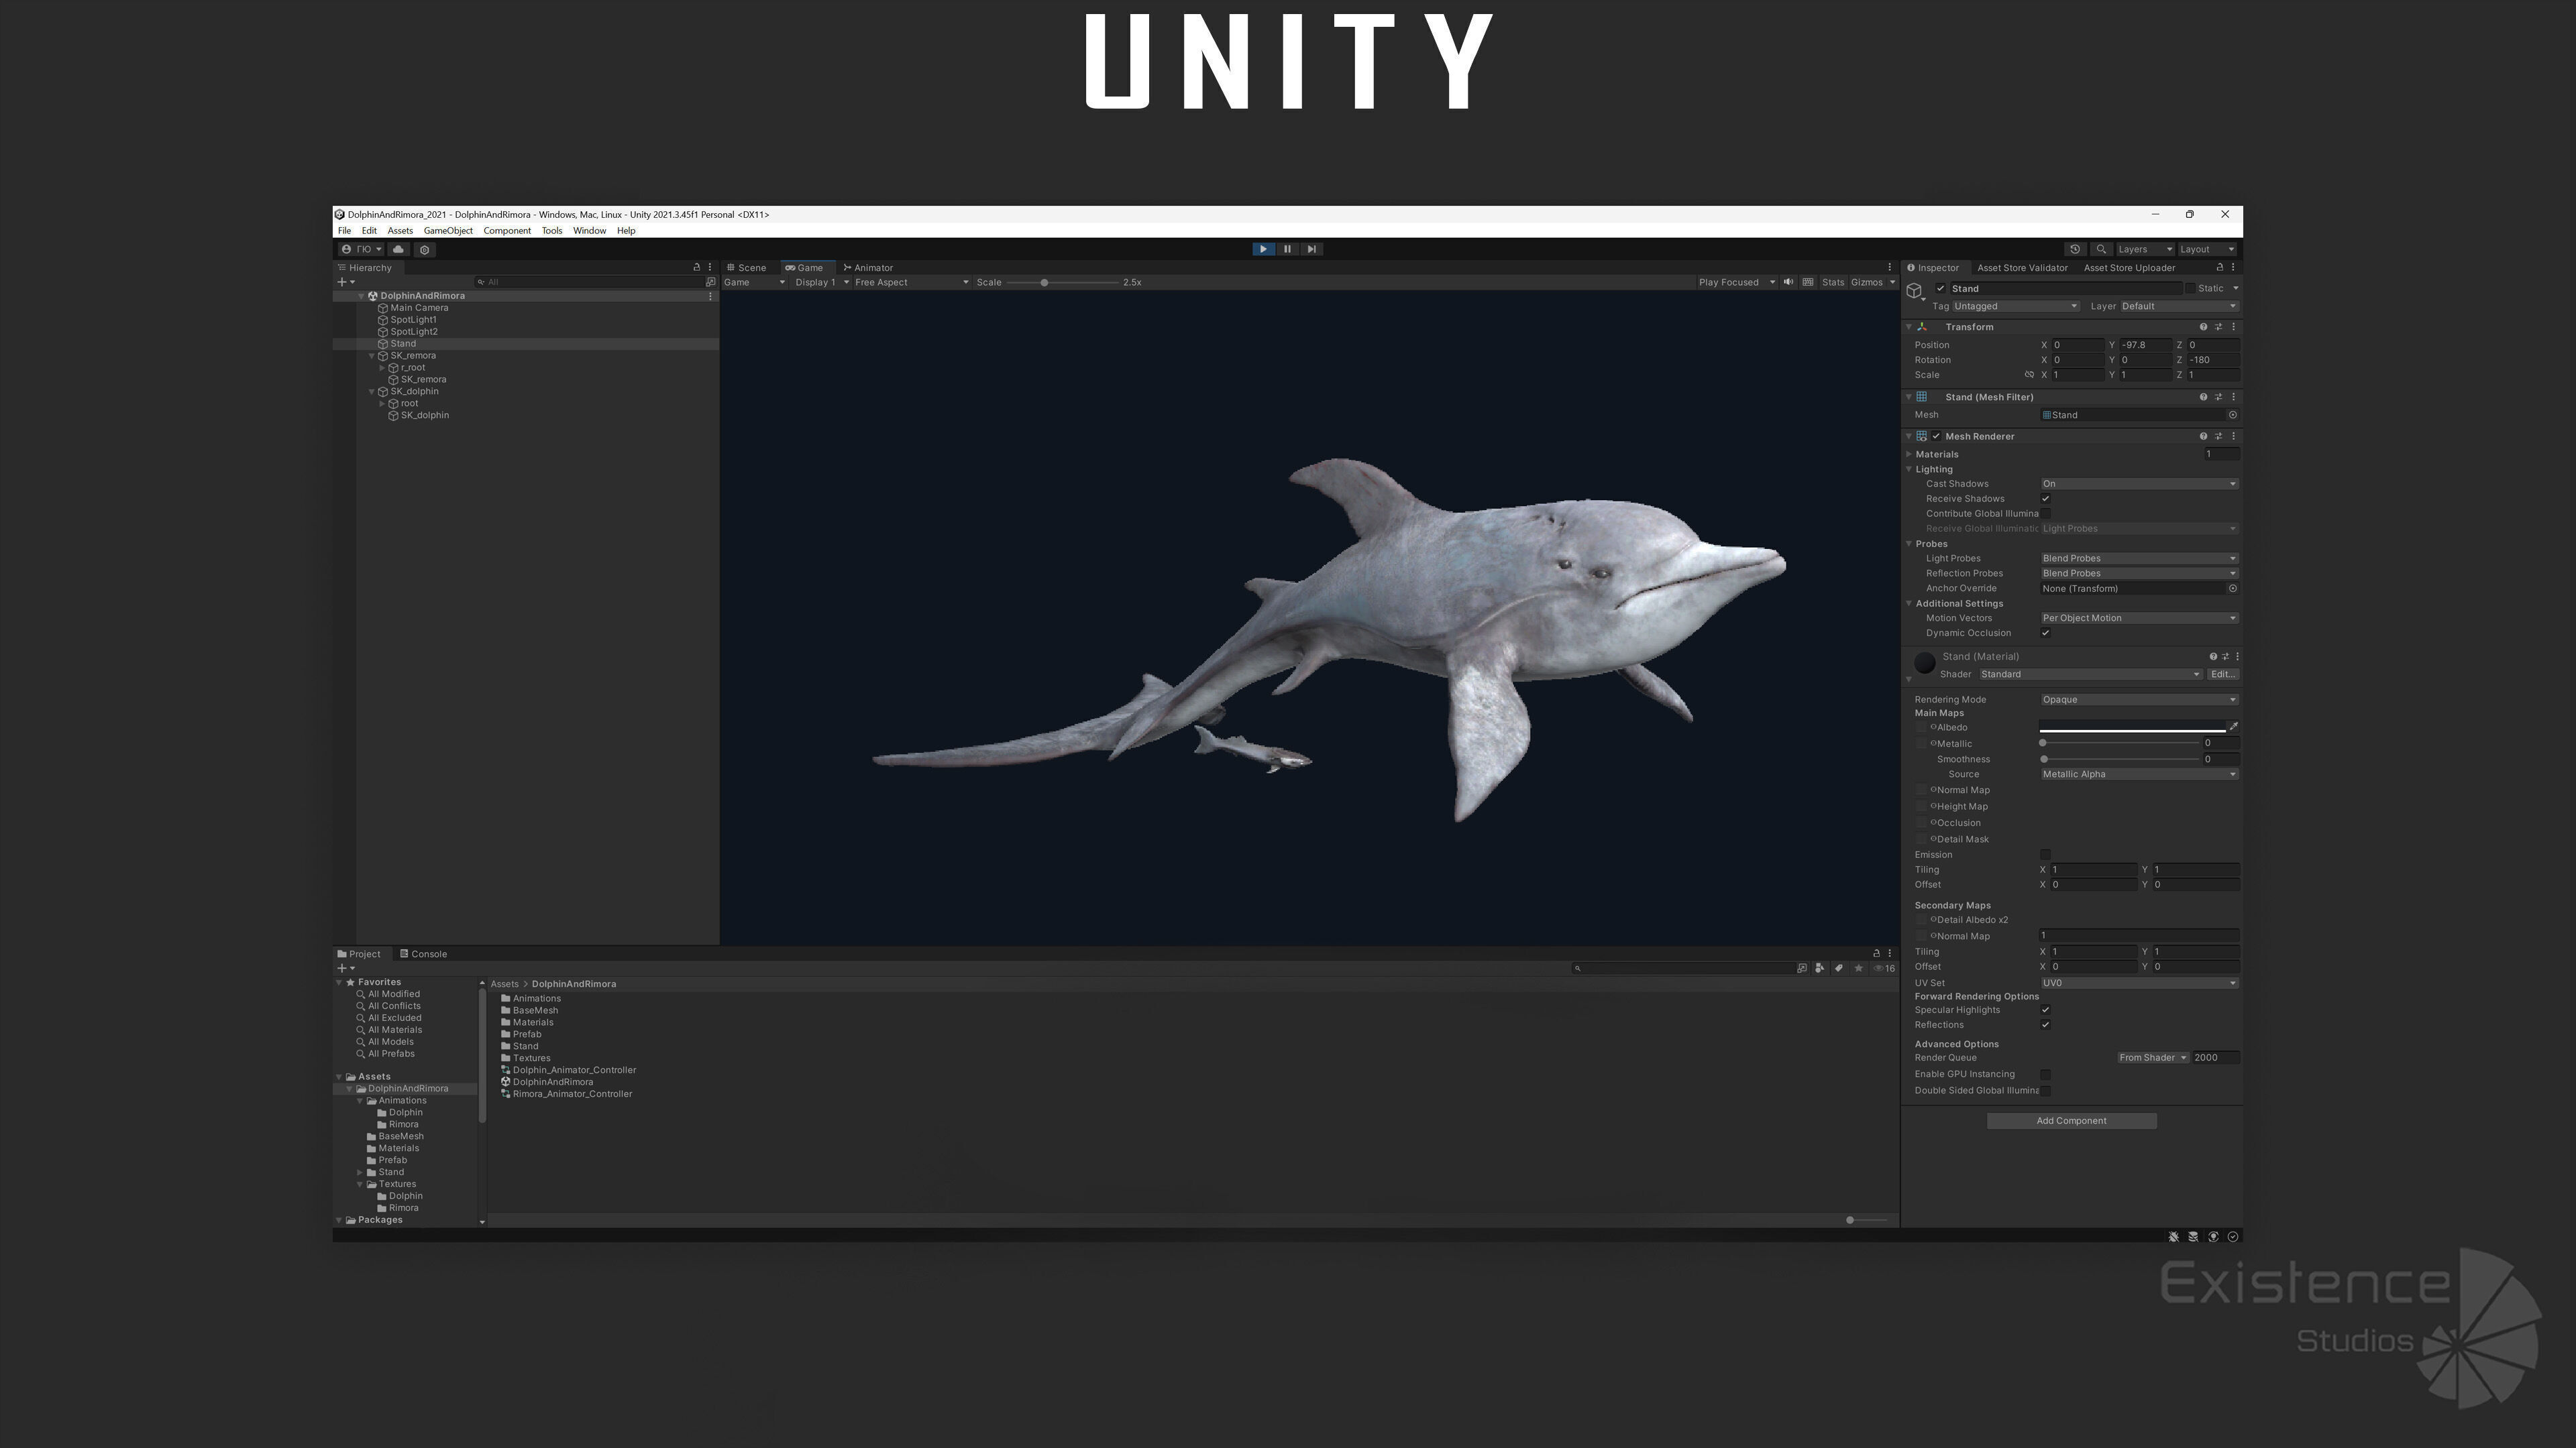Expand r_root in Hierarchy
Viewport: 2576px width, 1448px height.
[382, 368]
